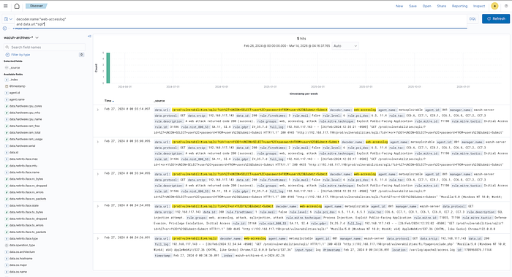The width and height of the screenshot is (512, 277).
Task: Expand the document row at 00:34:36.091
Action: (97, 238)
